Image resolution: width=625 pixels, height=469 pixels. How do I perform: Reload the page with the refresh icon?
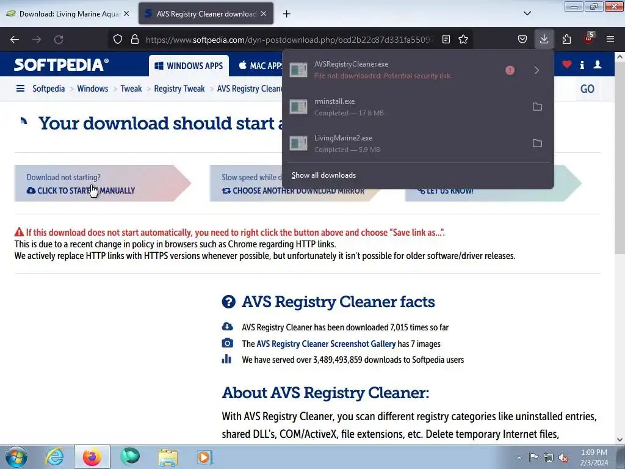tap(59, 40)
